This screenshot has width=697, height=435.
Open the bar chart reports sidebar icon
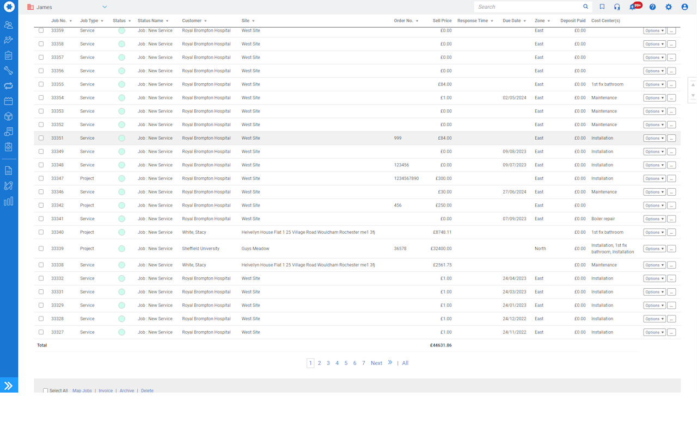[x=9, y=201]
